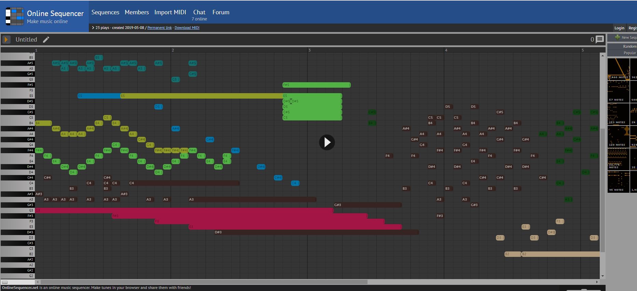The height and width of the screenshot is (291, 637).
Task: Open the comments speech bubble icon
Action: pyautogui.click(x=599, y=40)
